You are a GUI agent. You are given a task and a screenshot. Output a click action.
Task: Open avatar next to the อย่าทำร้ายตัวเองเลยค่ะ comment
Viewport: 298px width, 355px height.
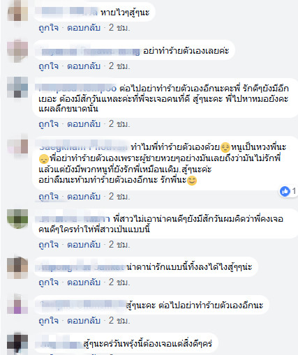point(17,51)
